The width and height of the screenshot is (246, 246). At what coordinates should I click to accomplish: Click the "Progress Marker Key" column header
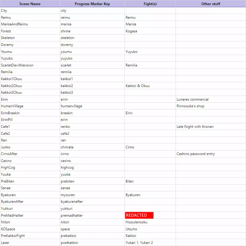[x=92, y=4]
